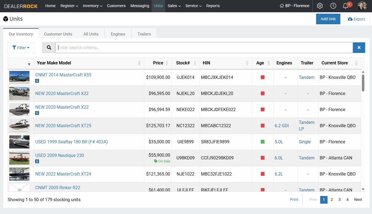The height and width of the screenshot is (214, 372).
Task: Click the table vertical scrollbar thumb
Action: tap(363, 83)
